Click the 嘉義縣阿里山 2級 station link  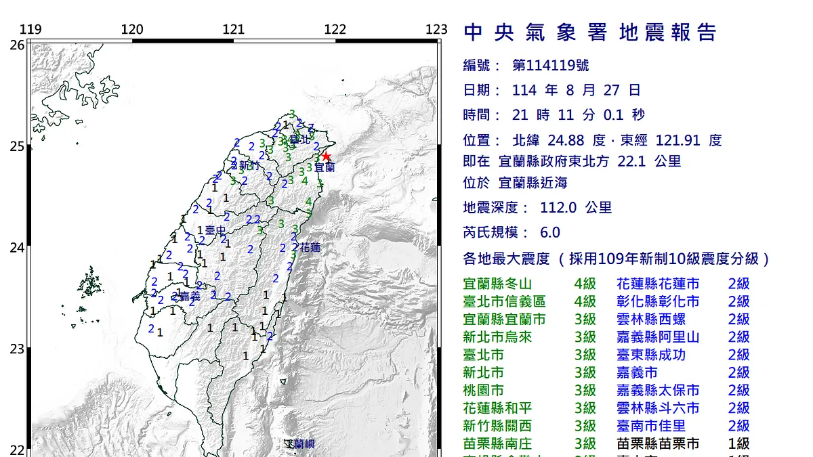click(x=659, y=336)
